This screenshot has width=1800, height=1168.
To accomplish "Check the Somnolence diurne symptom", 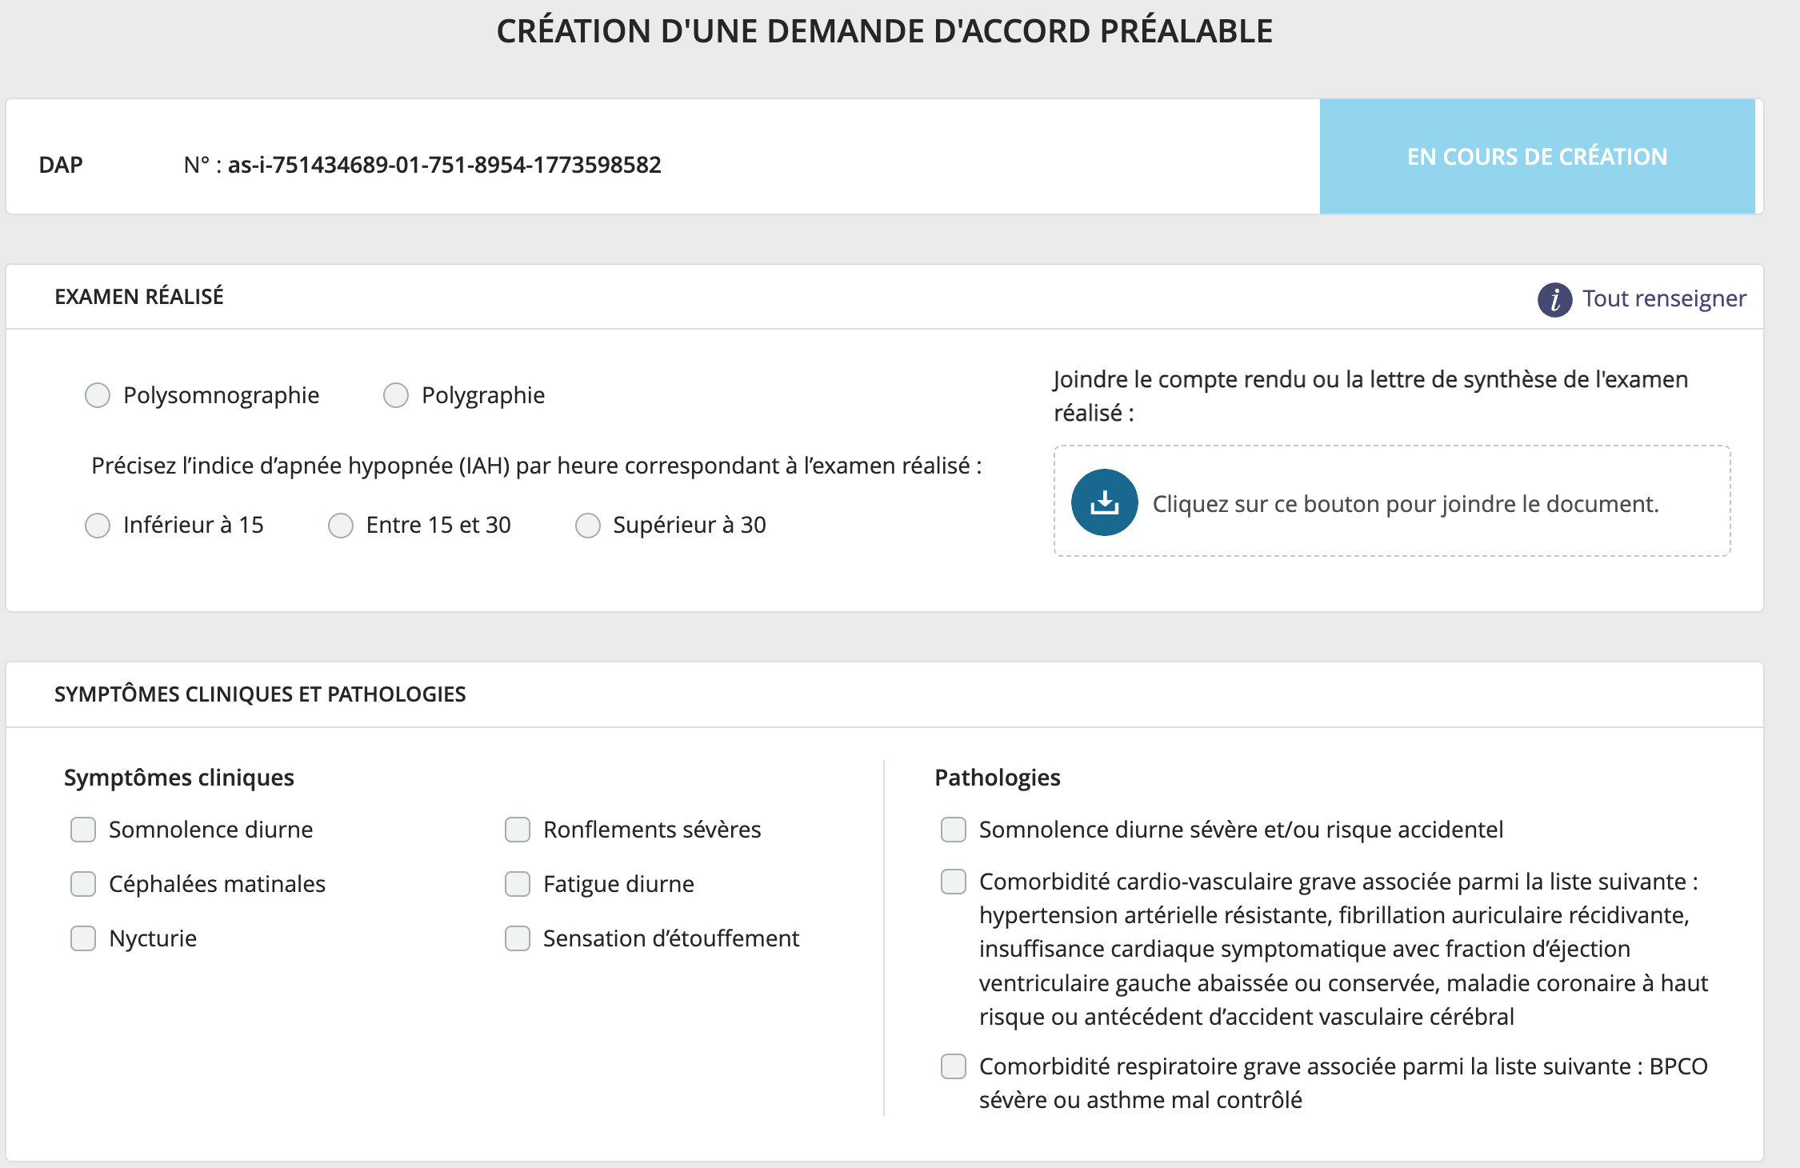I will [83, 830].
